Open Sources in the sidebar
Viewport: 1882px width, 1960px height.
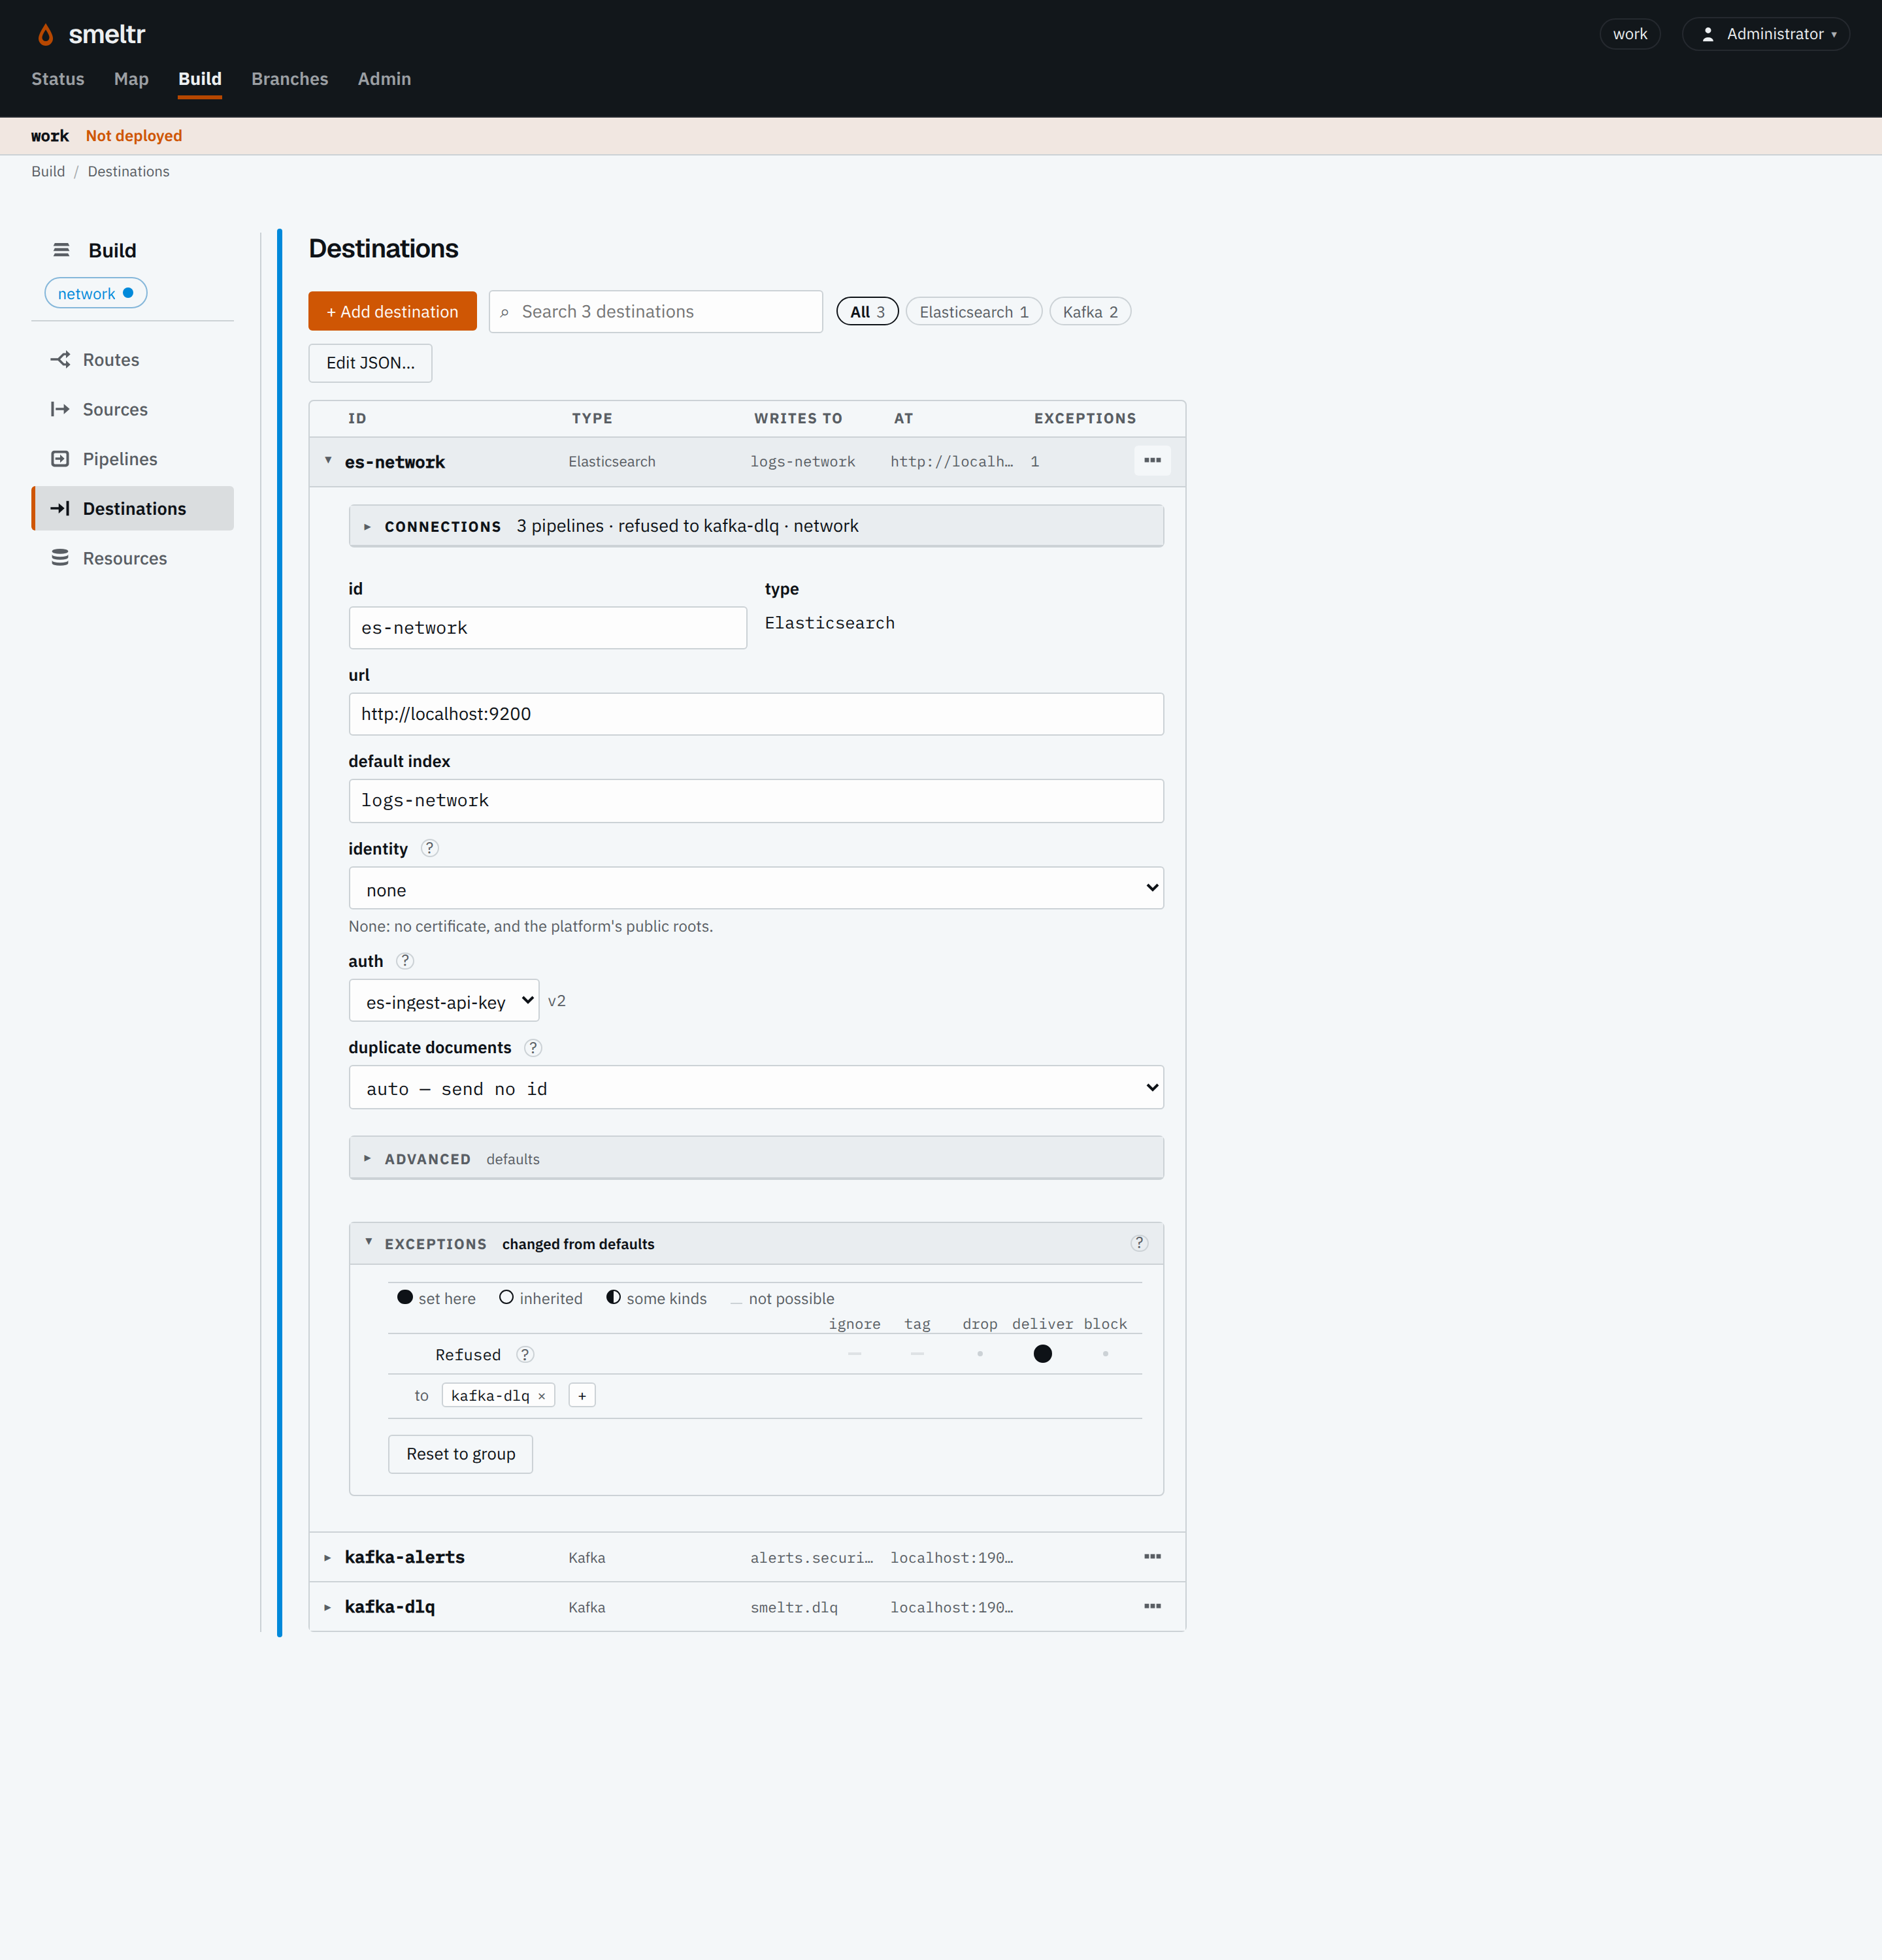pos(133,409)
